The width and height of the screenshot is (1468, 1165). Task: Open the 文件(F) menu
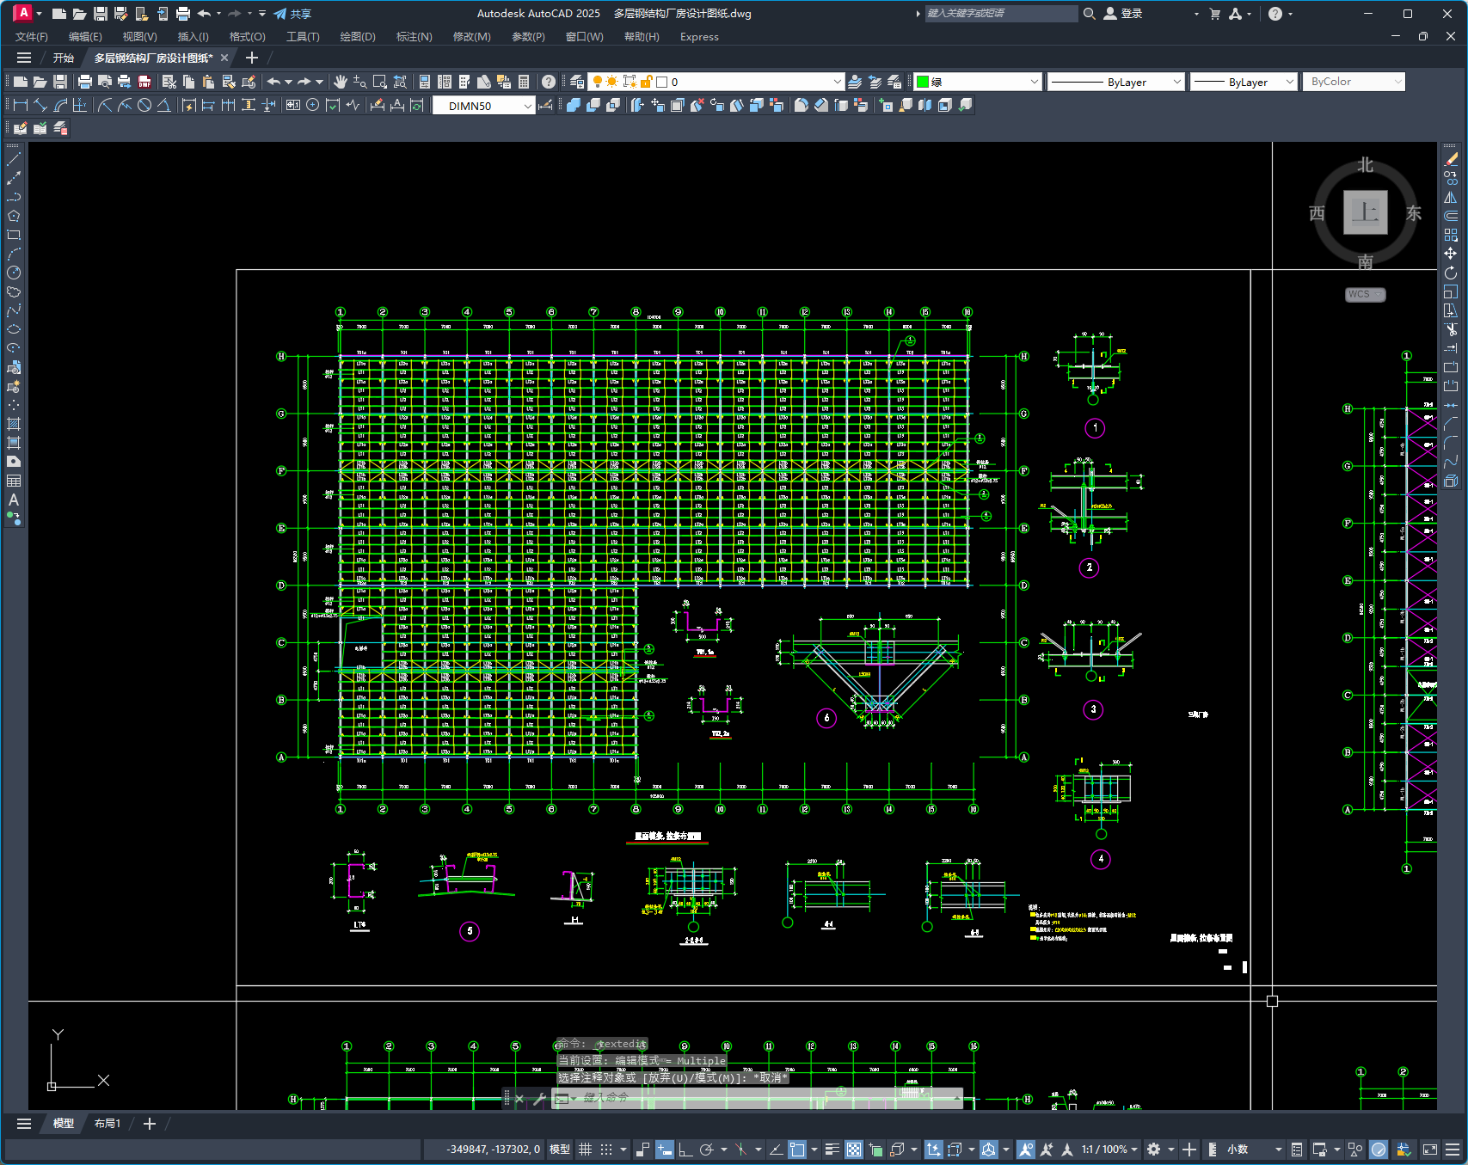[32, 37]
